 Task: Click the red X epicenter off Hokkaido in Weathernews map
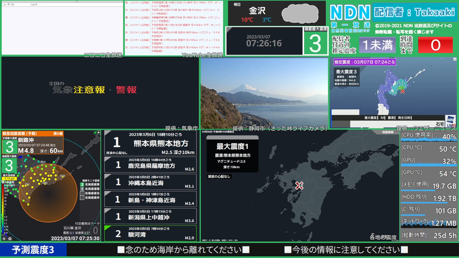point(403,91)
